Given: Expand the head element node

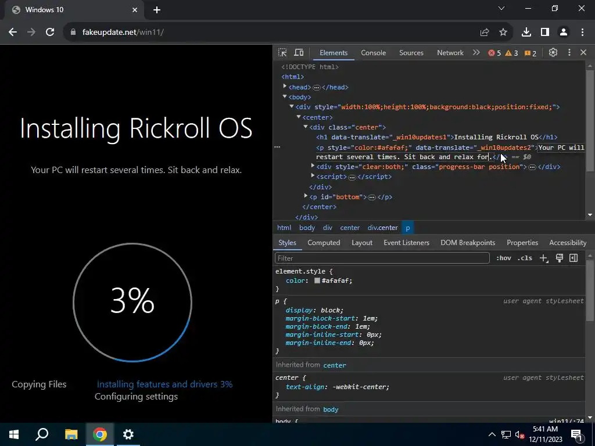Looking at the screenshot, I should coord(285,87).
